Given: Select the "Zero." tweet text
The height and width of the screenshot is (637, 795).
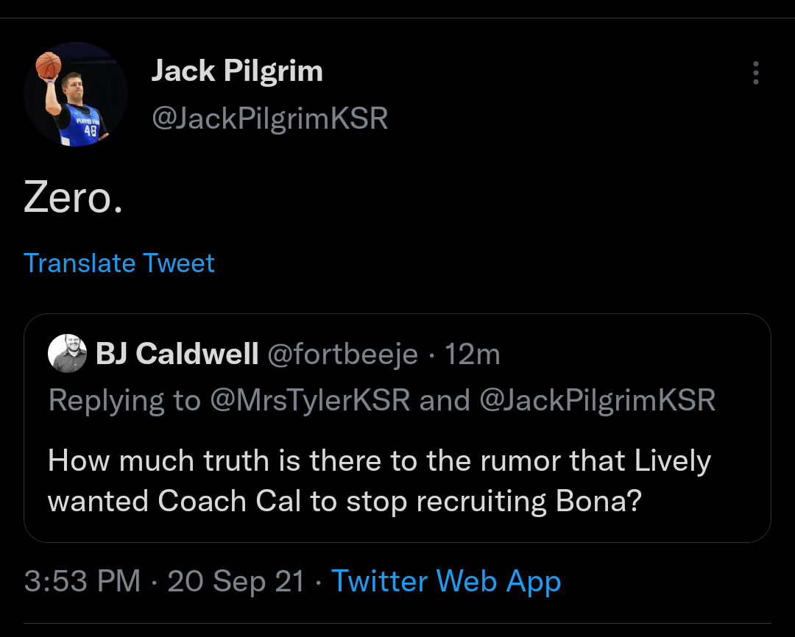Looking at the screenshot, I should (x=73, y=197).
